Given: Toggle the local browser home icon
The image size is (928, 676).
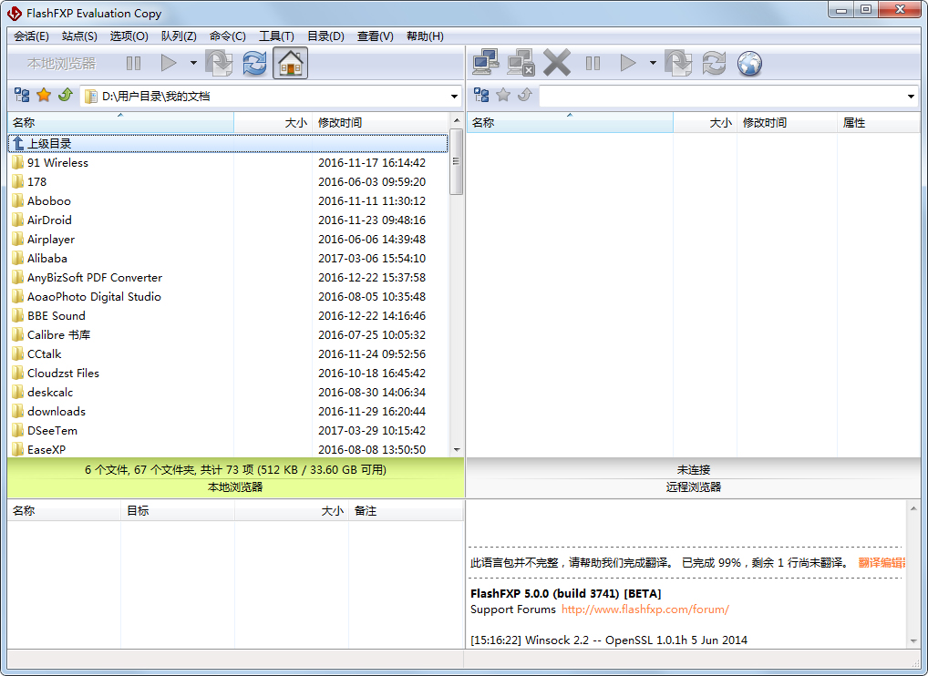Looking at the screenshot, I should pos(290,63).
